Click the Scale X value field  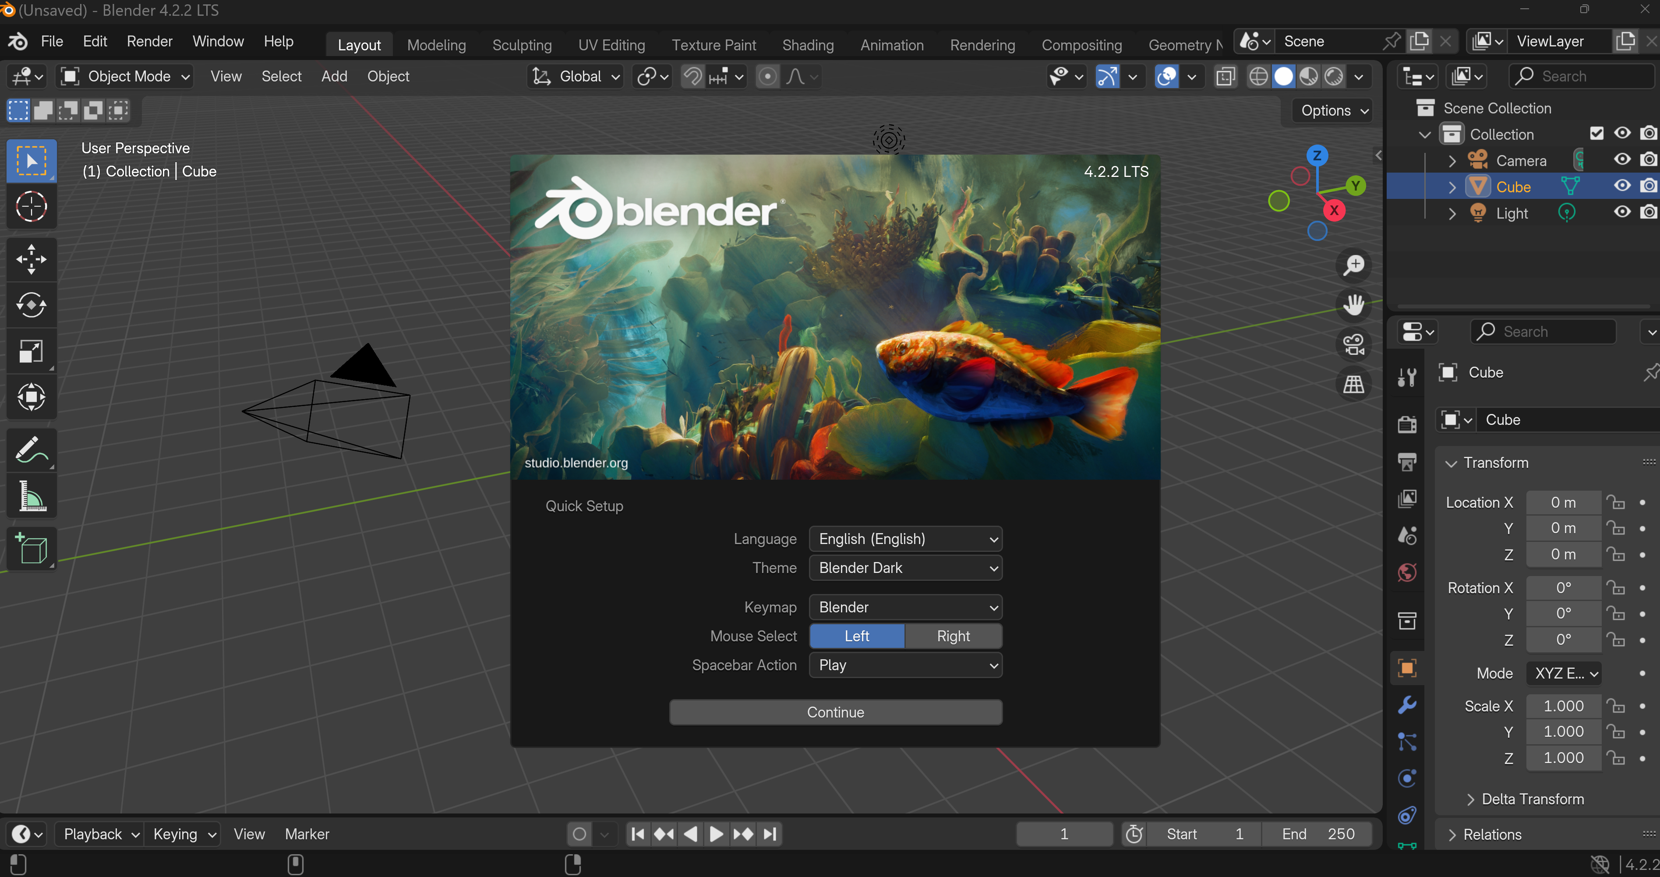tap(1563, 706)
